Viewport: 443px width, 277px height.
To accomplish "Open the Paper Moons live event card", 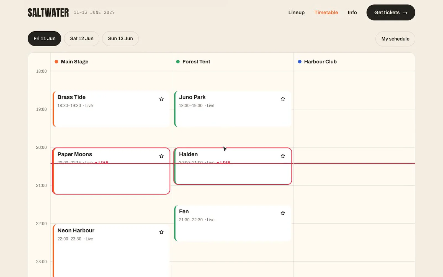I will point(111,171).
